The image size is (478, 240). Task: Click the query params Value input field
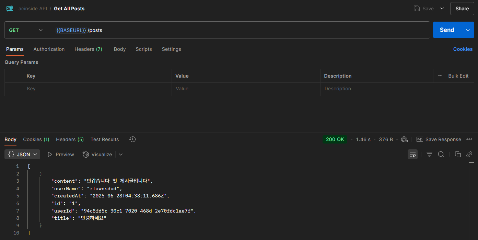[246, 89]
